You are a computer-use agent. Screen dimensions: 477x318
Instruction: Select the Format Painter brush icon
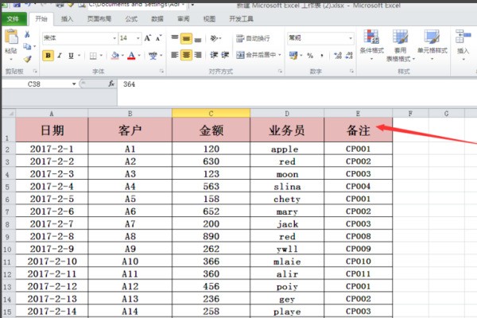(x=27, y=57)
